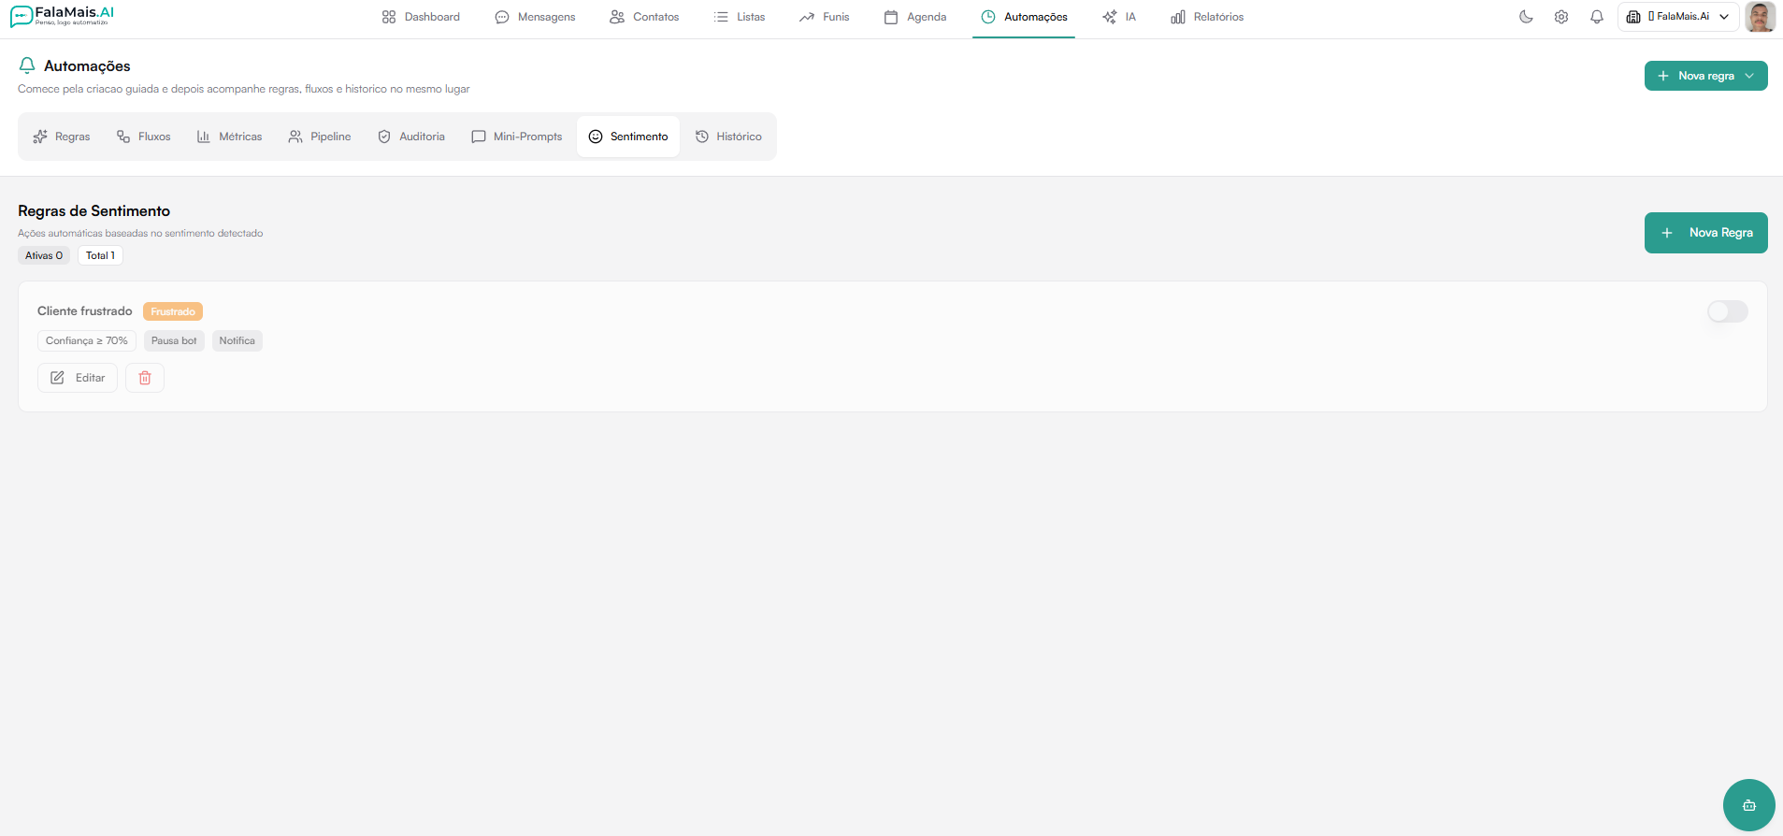This screenshot has height=836, width=1783.
Task: Edit the Cliente frustrado rule
Action: (78, 378)
